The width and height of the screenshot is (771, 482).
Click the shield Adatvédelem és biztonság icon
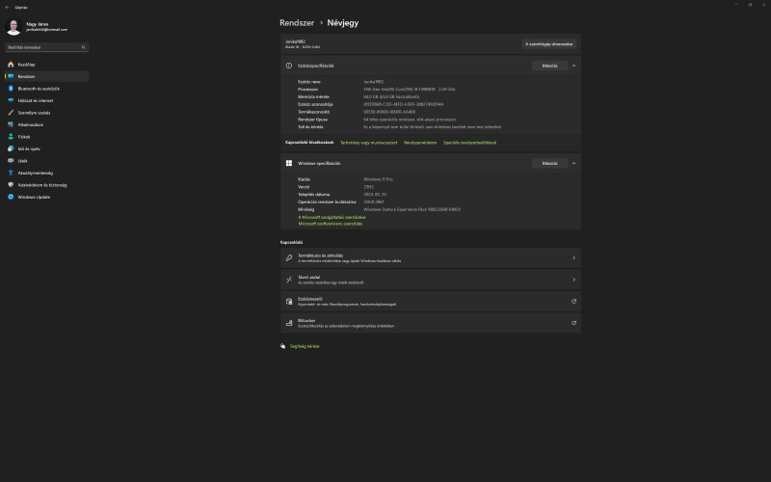click(x=11, y=185)
